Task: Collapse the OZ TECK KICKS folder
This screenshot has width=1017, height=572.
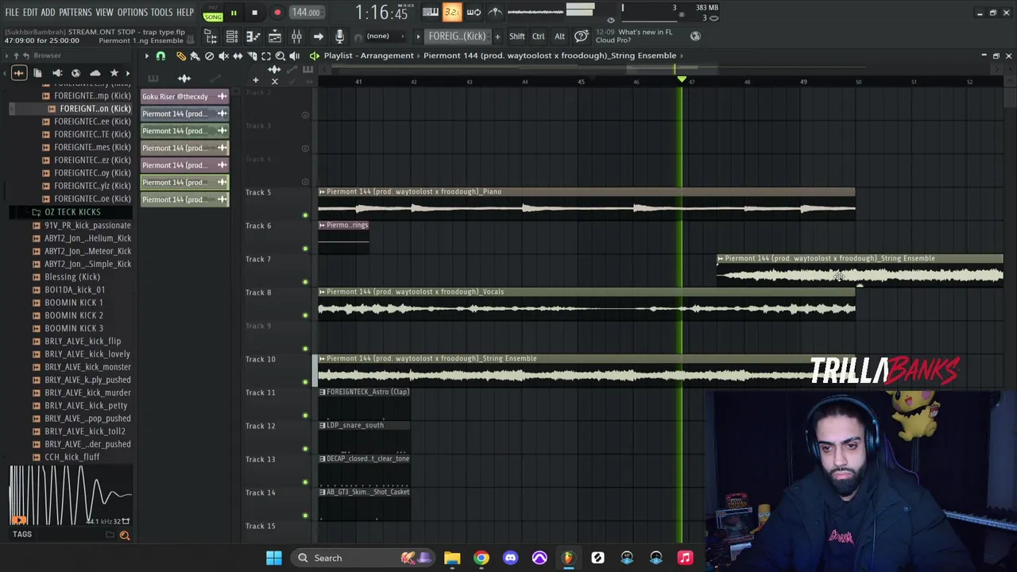Action: (72, 212)
